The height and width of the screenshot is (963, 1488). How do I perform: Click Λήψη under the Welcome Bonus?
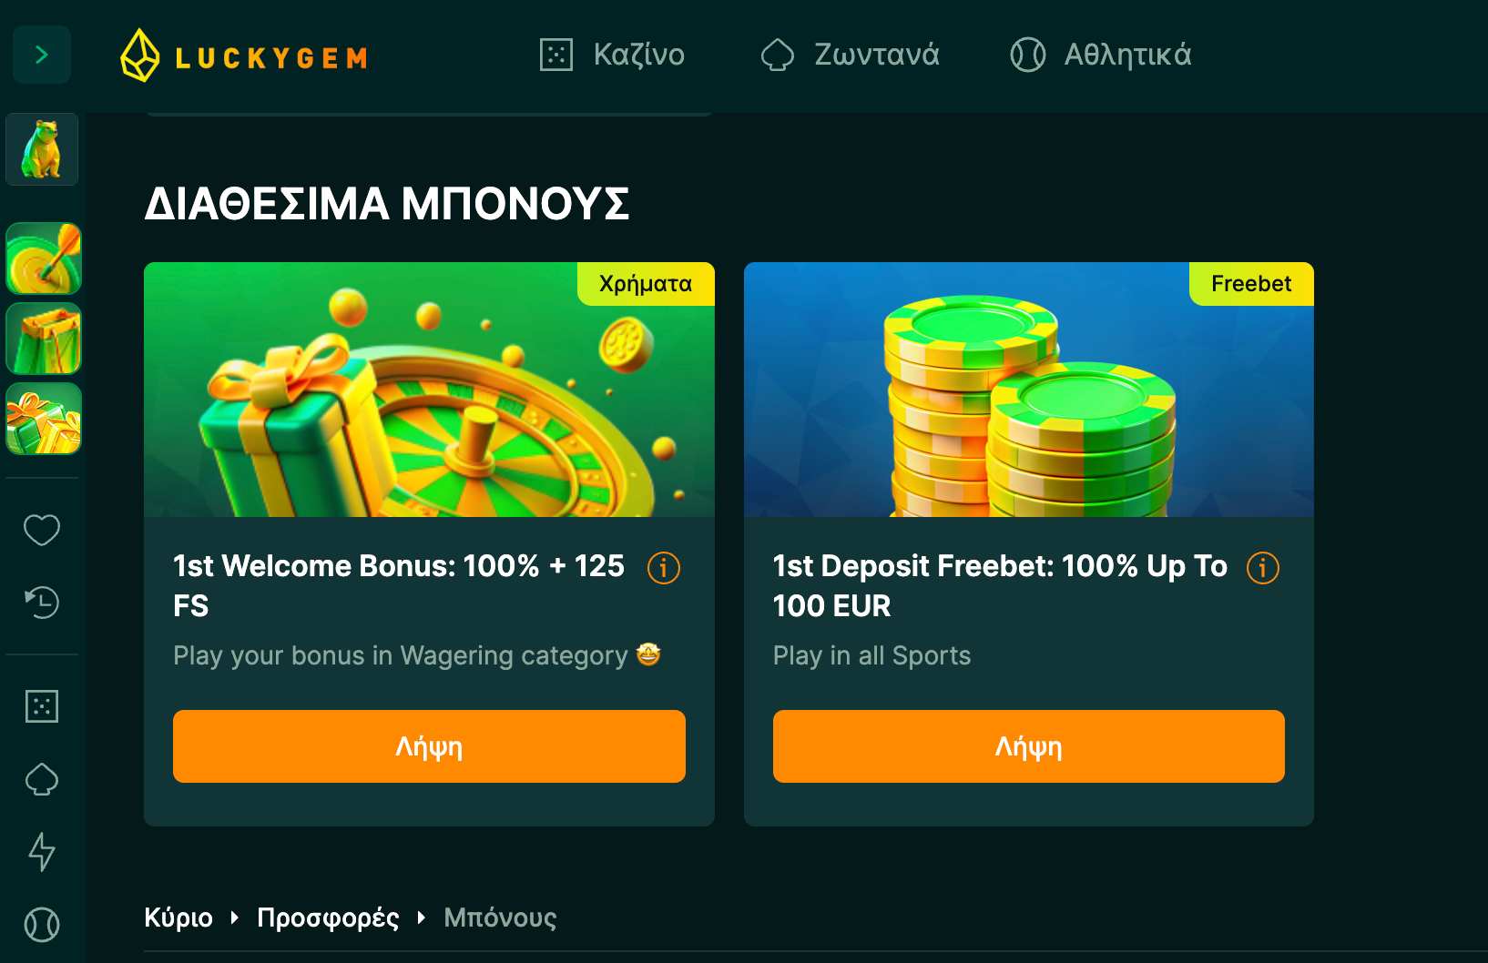click(x=429, y=746)
